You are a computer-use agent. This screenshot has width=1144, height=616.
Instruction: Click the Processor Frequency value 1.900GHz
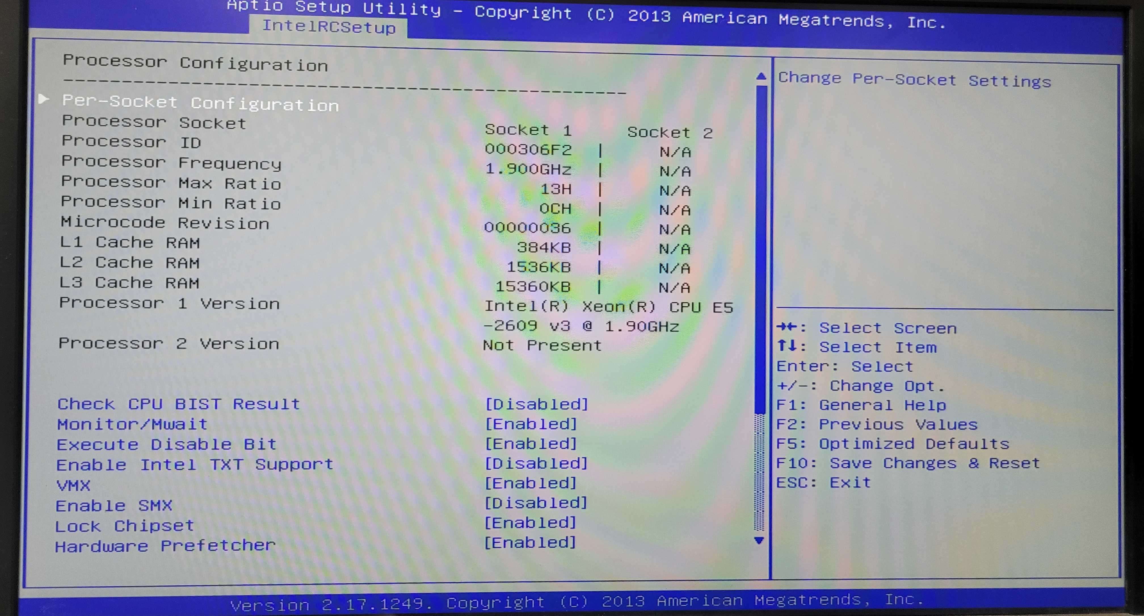[x=528, y=169]
